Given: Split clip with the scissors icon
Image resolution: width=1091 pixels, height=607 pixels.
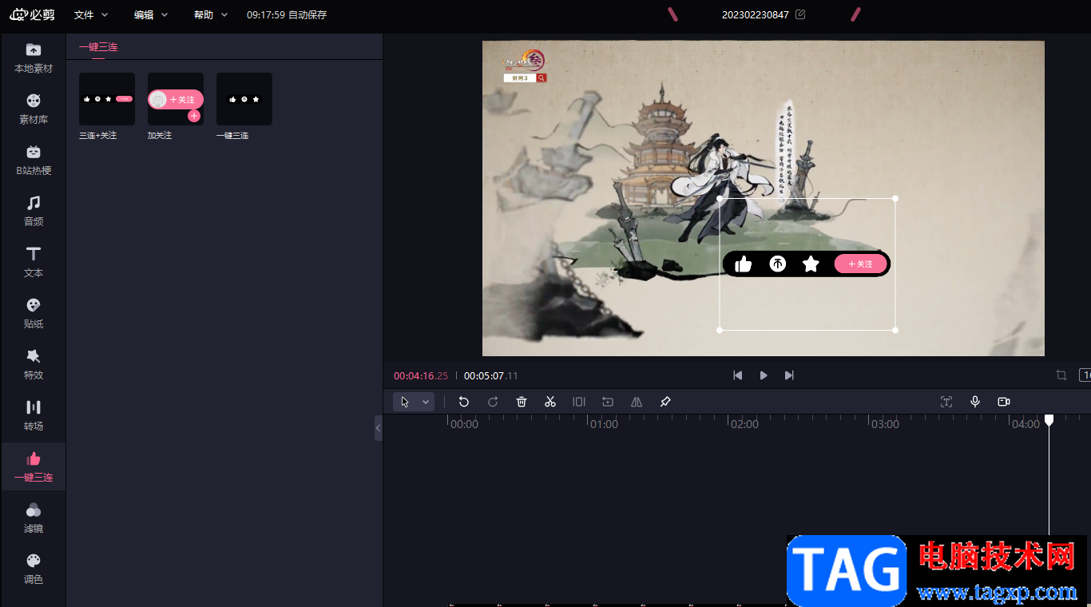Looking at the screenshot, I should point(550,402).
